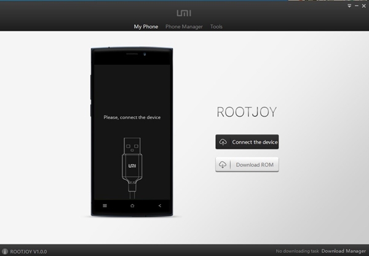Click the ROOTJOY V1.0.0 version label
Image resolution: width=369 pixels, height=256 pixels.
[x=28, y=252]
